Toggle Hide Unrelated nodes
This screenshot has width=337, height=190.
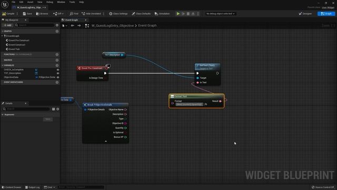click(91, 14)
